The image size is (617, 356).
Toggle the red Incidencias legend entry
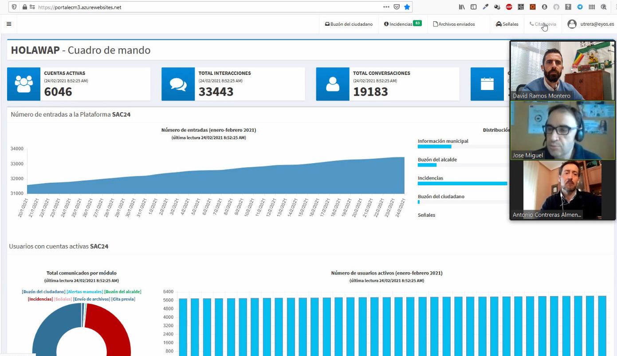[40, 299]
